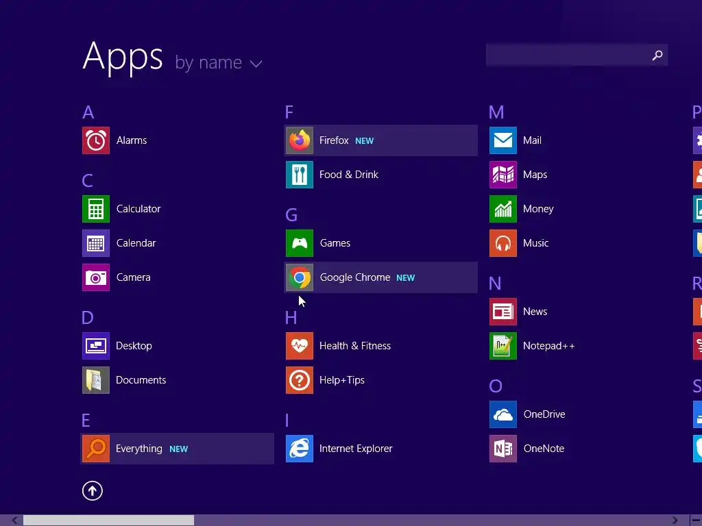Image resolution: width=702 pixels, height=526 pixels.
Task: Launch Notepad++ icon
Action: click(x=503, y=346)
